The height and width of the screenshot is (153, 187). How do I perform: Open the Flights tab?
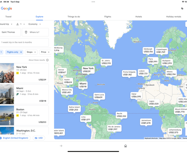108,17
